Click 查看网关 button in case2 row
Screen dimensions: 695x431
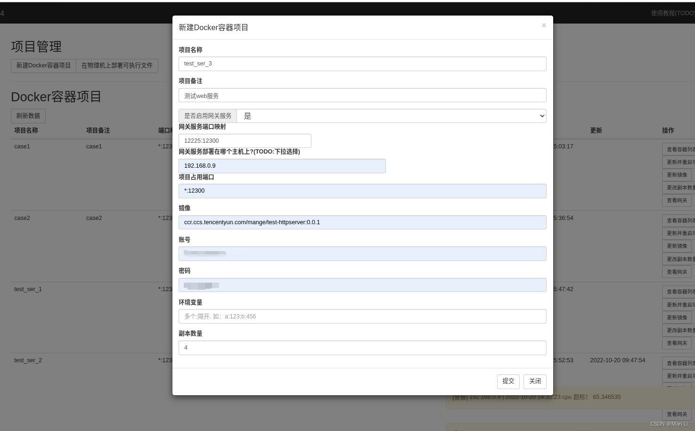pyautogui.click(x=677, y=272)
